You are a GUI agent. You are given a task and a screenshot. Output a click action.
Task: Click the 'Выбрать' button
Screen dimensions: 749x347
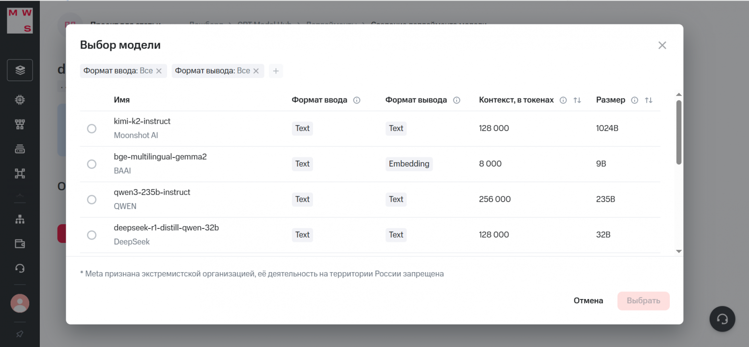click(x=643, y=301)
